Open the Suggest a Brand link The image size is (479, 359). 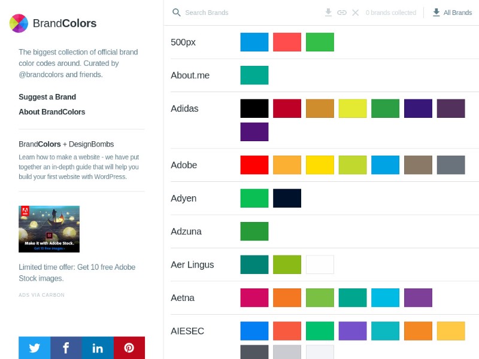(47, 97)
